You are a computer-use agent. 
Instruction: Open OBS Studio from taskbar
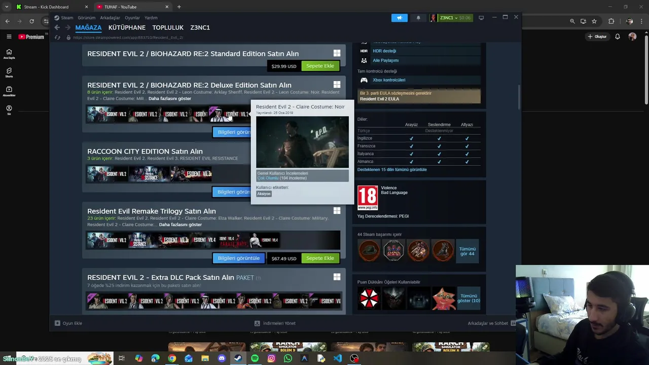(354, 358)
